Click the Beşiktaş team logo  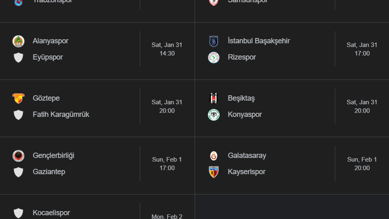pos(214,98)
